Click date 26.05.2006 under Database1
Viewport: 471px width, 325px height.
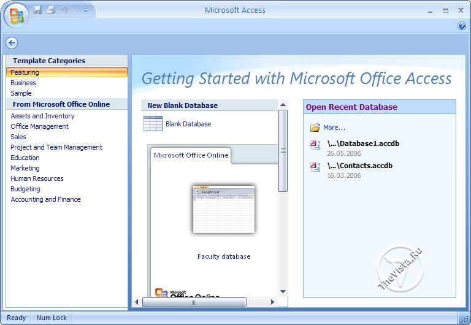344,153
